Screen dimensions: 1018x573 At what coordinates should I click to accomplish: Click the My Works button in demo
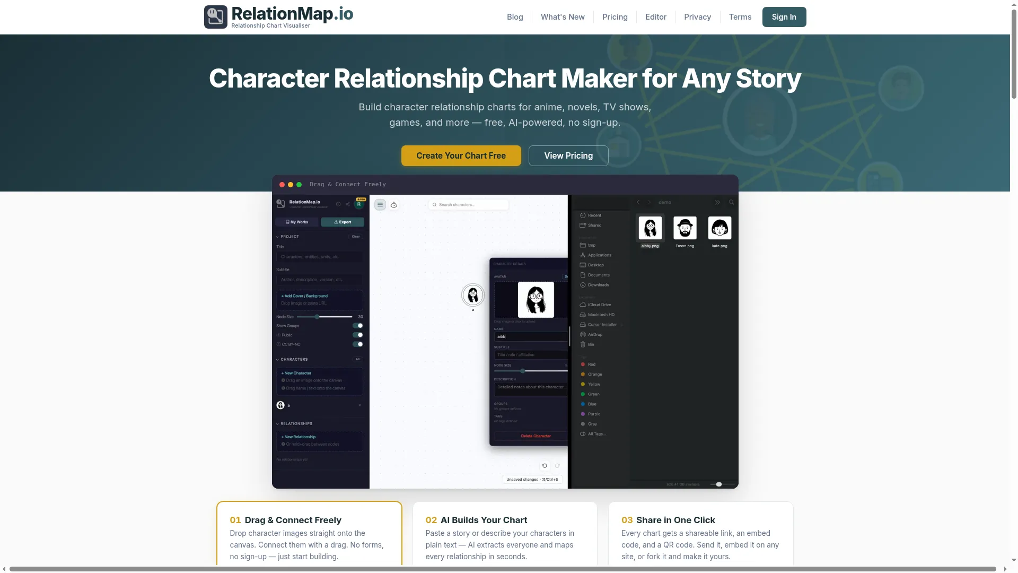click(297, 222)
